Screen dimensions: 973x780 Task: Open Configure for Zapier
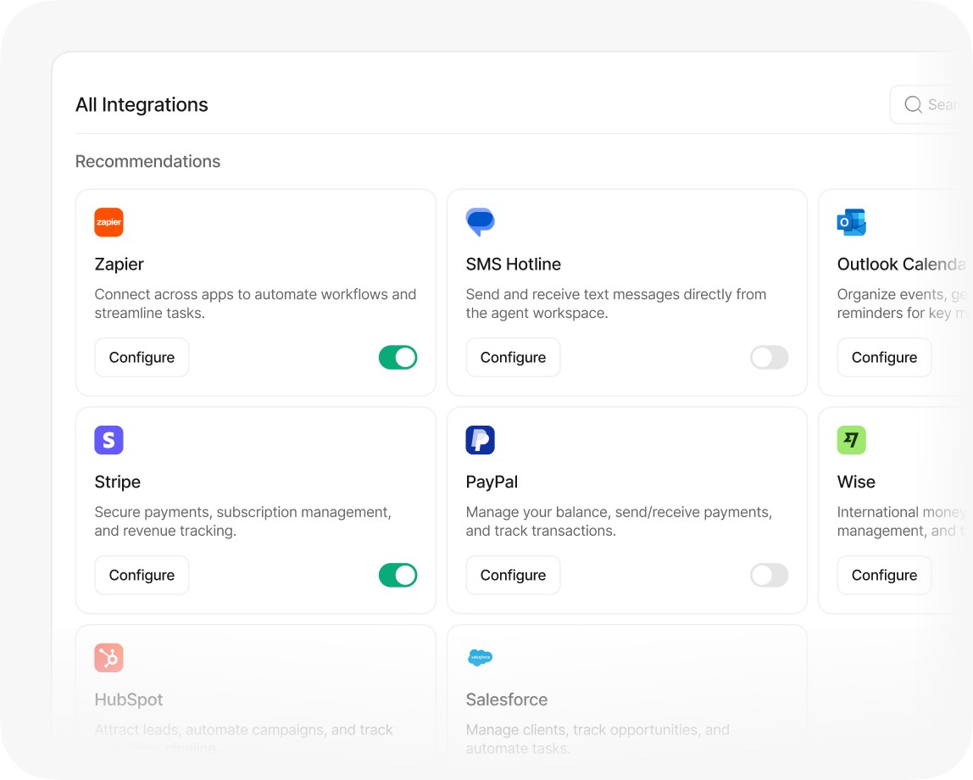pos(142,358)
